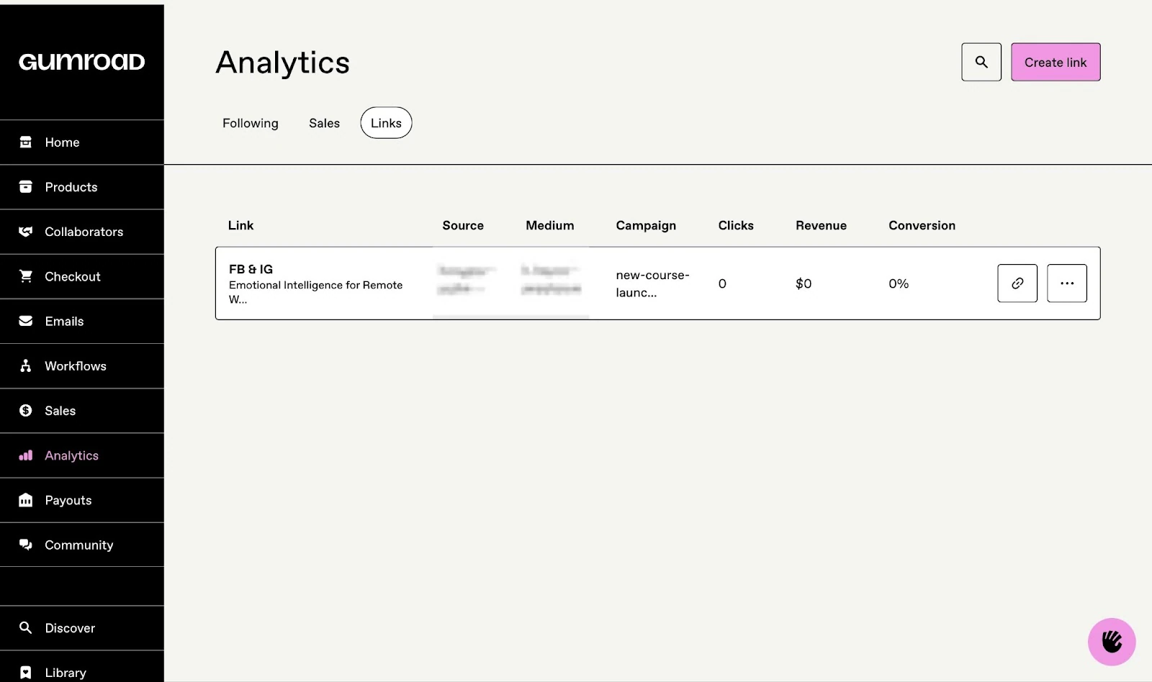Click the Payouts bank icon
This screenshot has width=1152, height=682.
tap(26, 500)
